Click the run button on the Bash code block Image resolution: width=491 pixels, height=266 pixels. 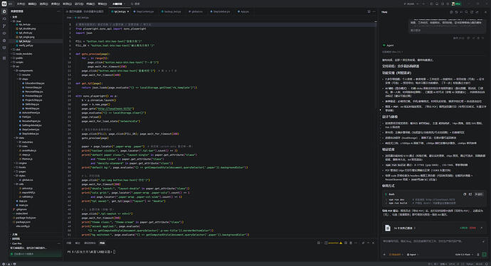pos(478,194)
